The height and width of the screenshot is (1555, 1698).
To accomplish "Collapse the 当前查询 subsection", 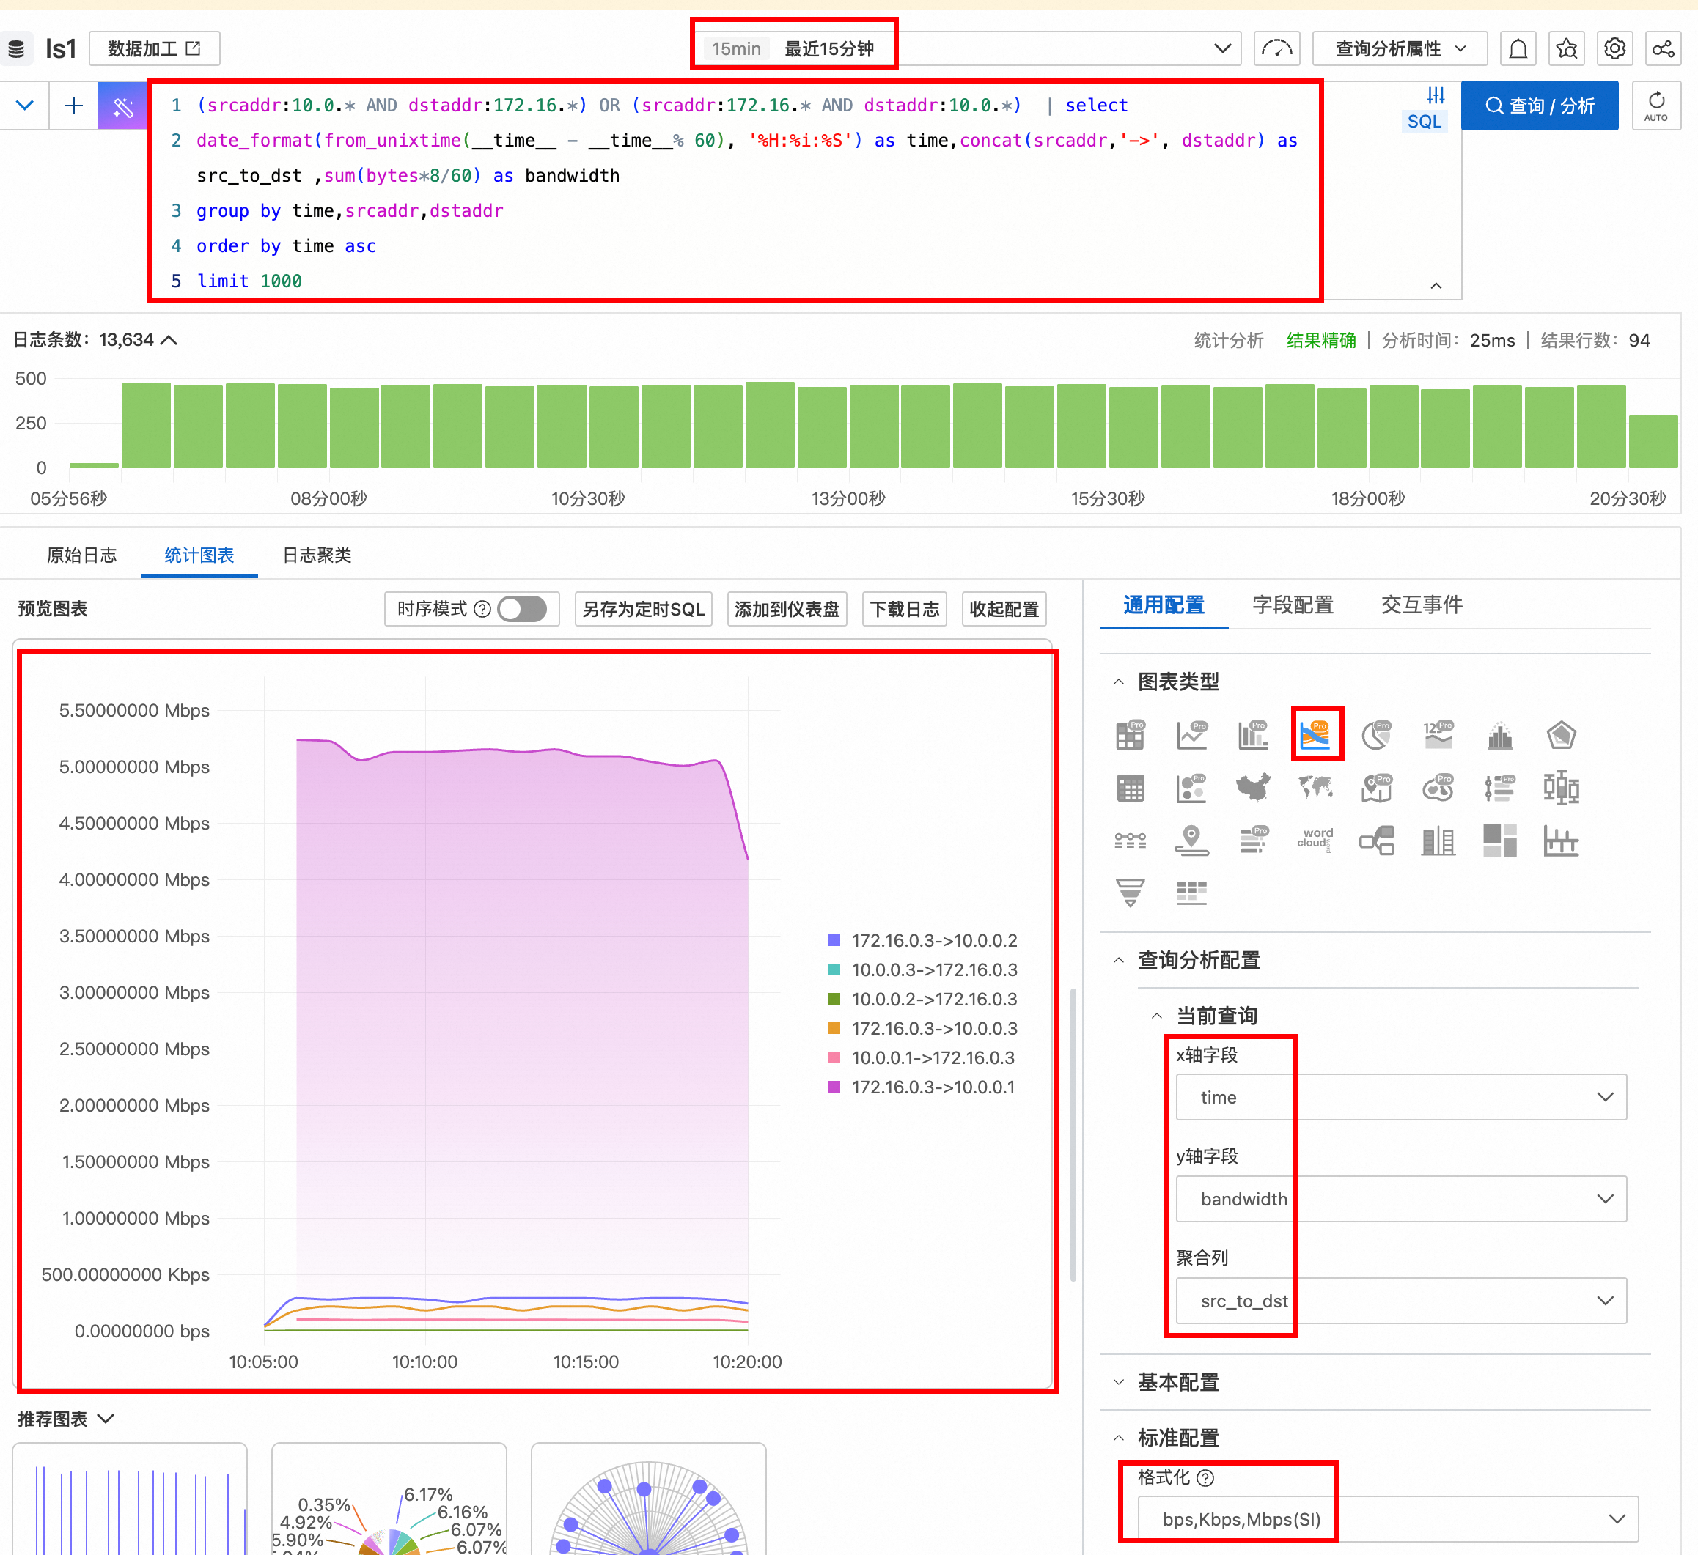I will pos(1157,1016).
